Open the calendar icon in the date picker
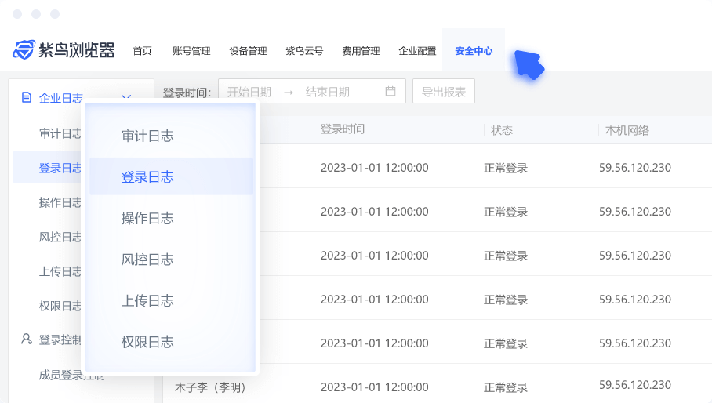The width and height of the screenshot is (712, 403). pos(391,92)
